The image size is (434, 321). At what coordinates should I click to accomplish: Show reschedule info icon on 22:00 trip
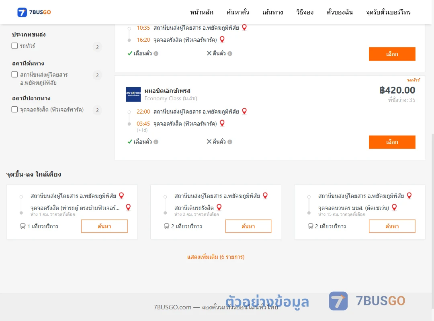(156, 142)
